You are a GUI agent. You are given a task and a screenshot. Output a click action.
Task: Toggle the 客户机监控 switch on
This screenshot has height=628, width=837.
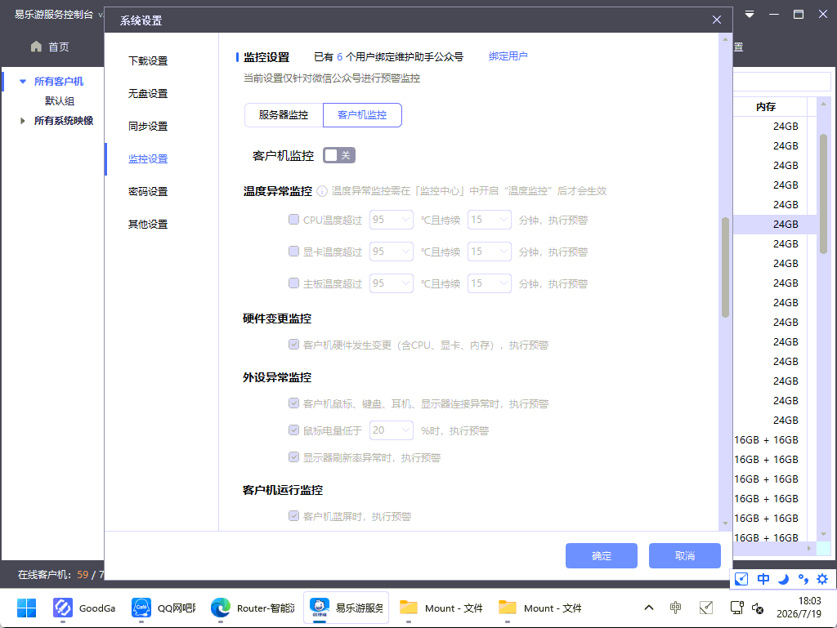tap(339, 155)
